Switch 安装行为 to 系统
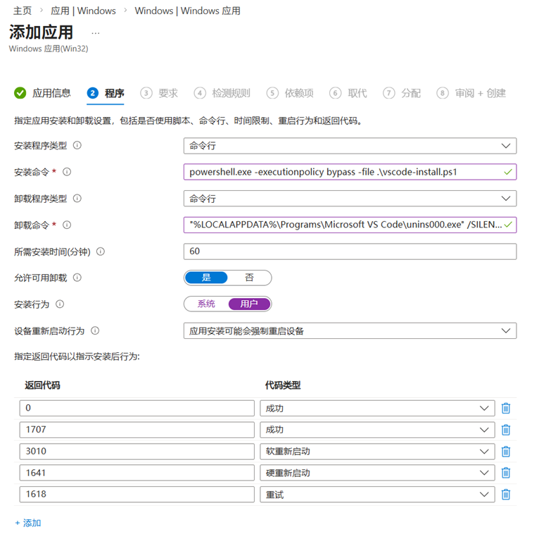 [206, 304]
